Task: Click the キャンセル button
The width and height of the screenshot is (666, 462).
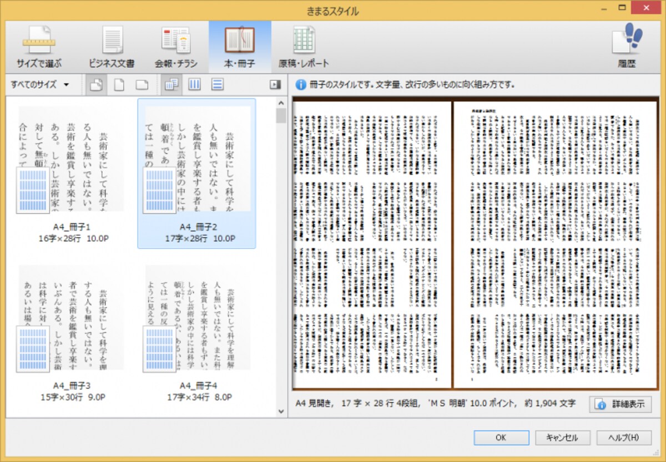Action: click(x=562, y=438)
